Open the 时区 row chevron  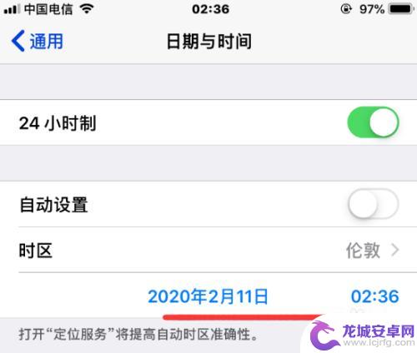point(395,250)
